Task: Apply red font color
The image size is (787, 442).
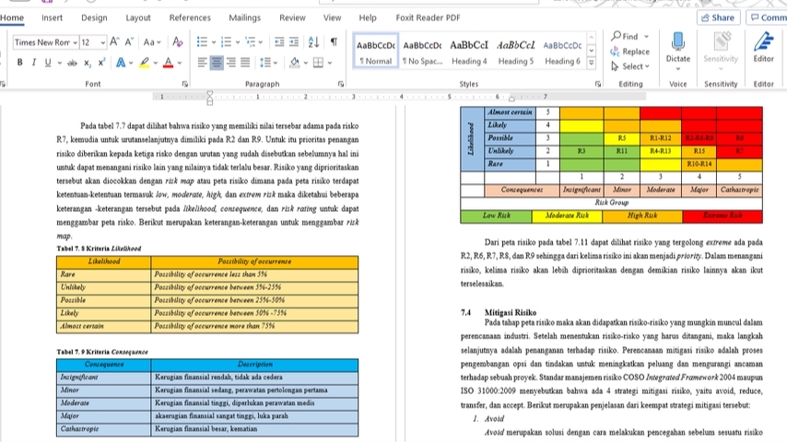Action: 168,63
